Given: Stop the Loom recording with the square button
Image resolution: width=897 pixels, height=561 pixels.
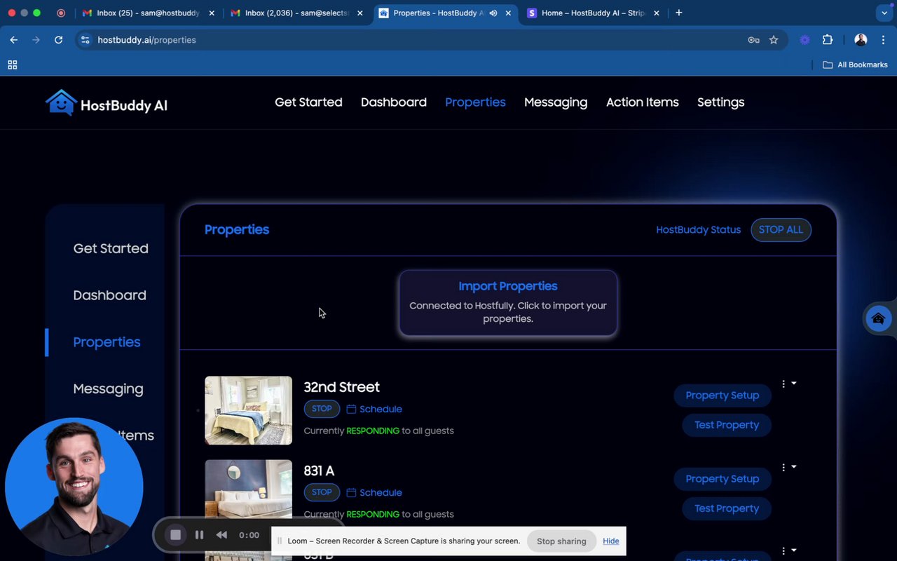Looking at the screenshot, I should click(175, 535).
